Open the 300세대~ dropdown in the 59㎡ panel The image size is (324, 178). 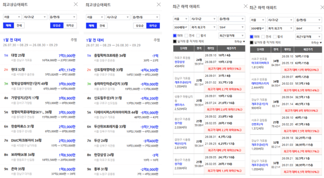181,27
